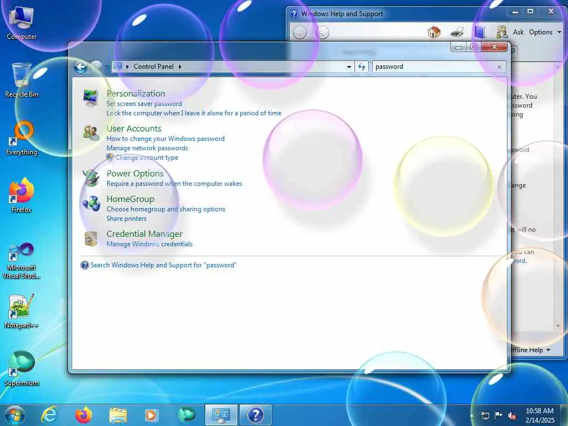The height and width of the screenshot is (426, 568).
Task: Open the Credential Manager heading
Action: pos(145,234)
